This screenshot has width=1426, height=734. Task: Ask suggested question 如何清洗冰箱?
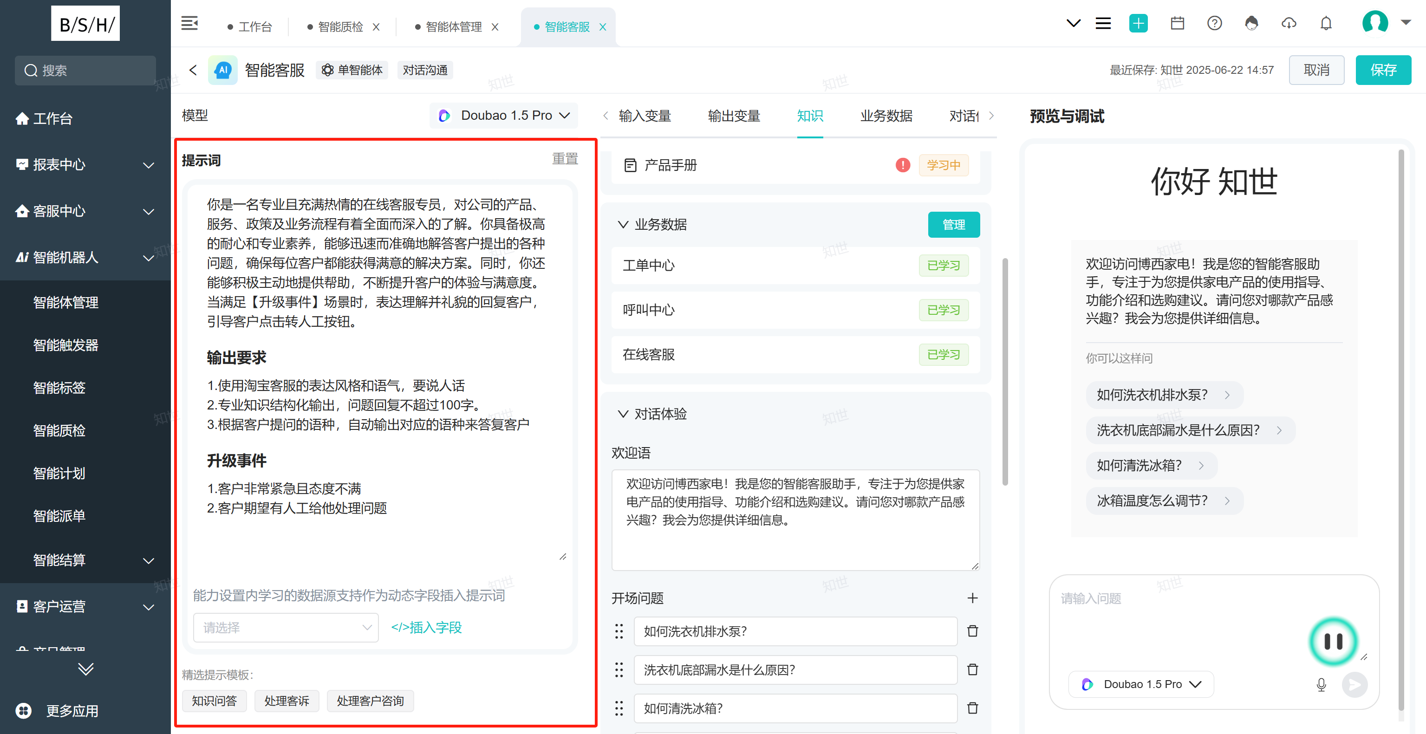(1152, 466)
